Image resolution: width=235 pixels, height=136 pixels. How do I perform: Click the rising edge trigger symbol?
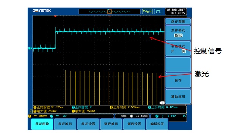pyautogui.click(x=163, y=116)
